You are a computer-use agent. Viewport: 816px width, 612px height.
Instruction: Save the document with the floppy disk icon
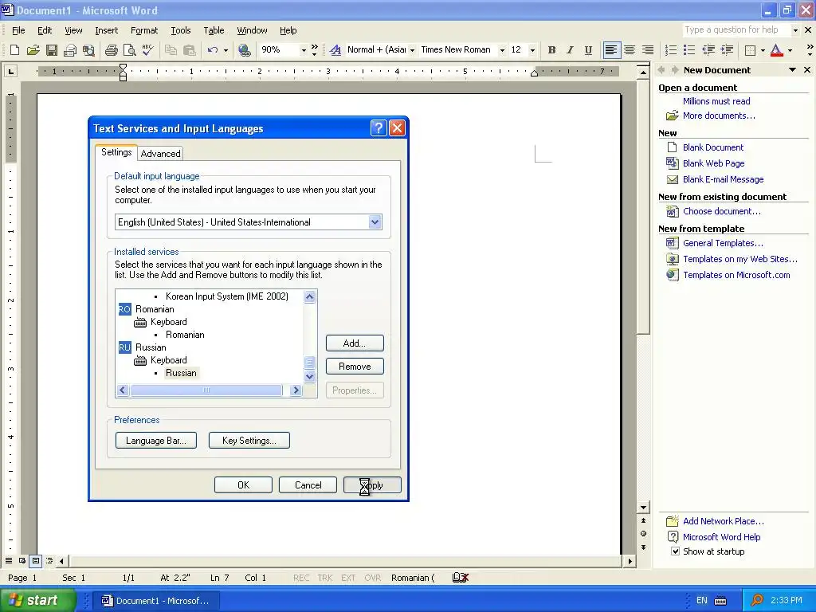[x=52, y=50]
